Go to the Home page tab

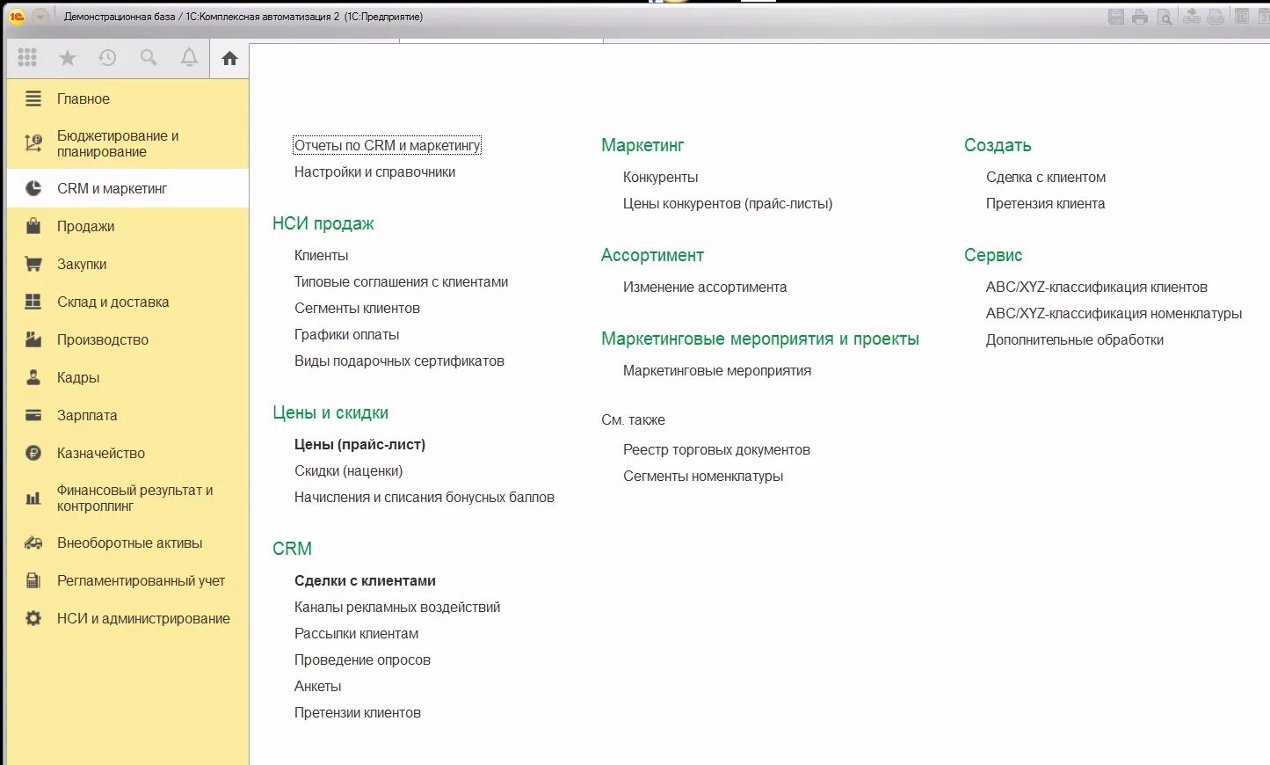[229, 58]
